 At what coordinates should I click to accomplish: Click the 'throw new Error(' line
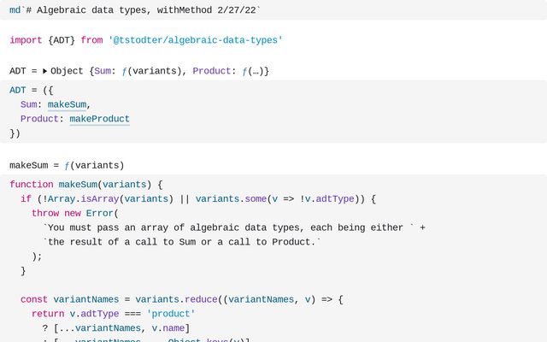coord(75,213)
